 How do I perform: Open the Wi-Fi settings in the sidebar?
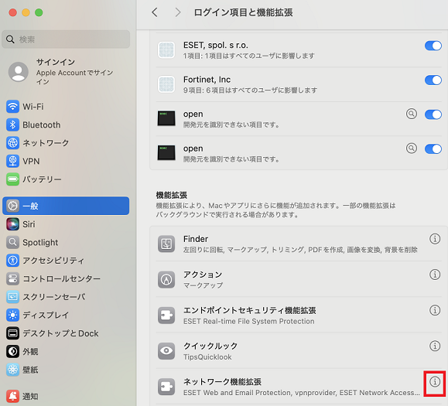66,107
